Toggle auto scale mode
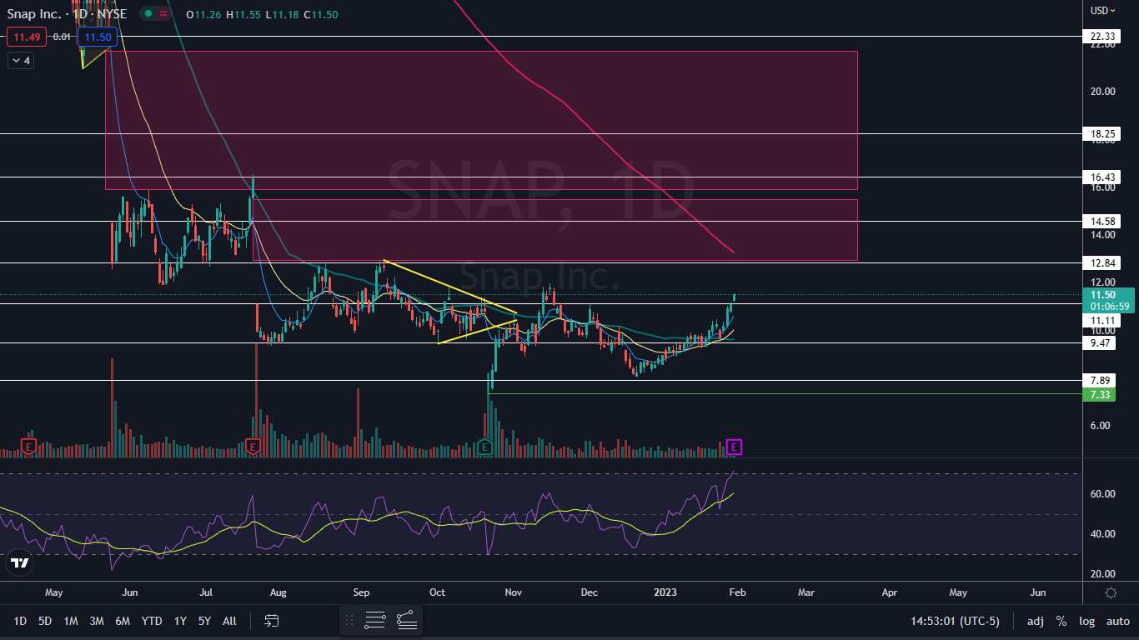Screen dimensions: 1139x640 [1118, 621]
